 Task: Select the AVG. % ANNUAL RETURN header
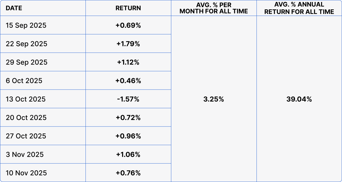[x=299, y=8]
